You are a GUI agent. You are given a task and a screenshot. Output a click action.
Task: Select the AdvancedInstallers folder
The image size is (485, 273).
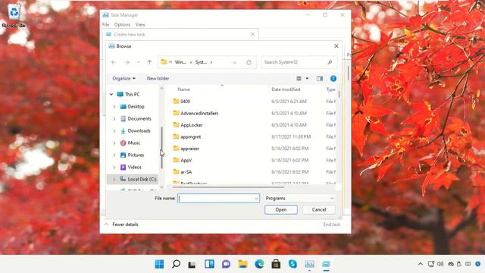pyautogui.click(x=199, y=113)
